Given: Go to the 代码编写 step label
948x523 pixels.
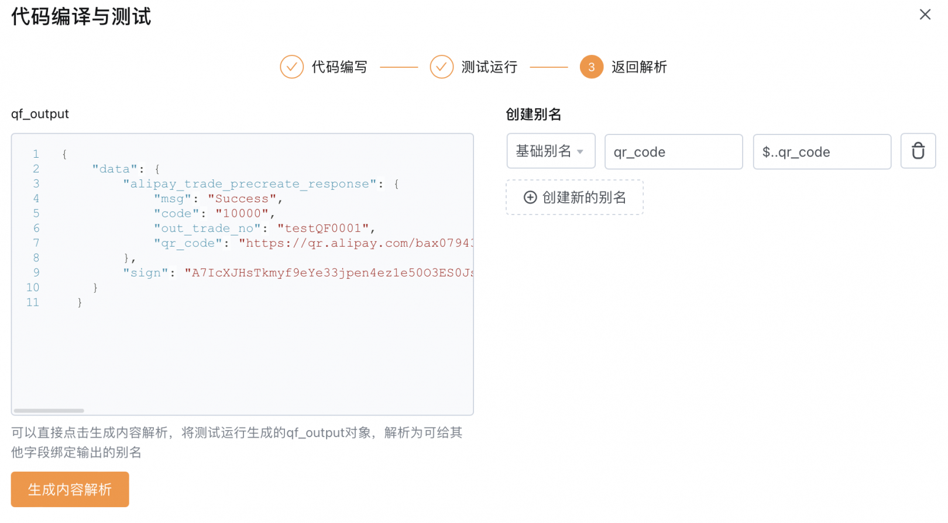Looking at the screenshot, I should click(339, 67).
